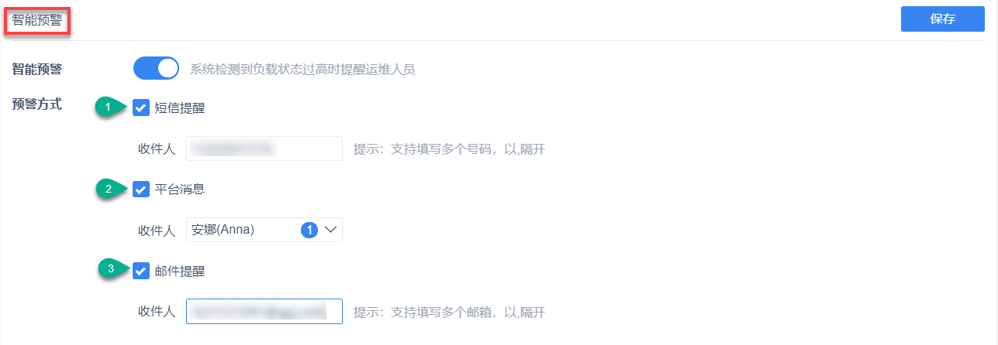998x345 pixels.
Task: Click the mailbox hint text
Action: [449, 312]
